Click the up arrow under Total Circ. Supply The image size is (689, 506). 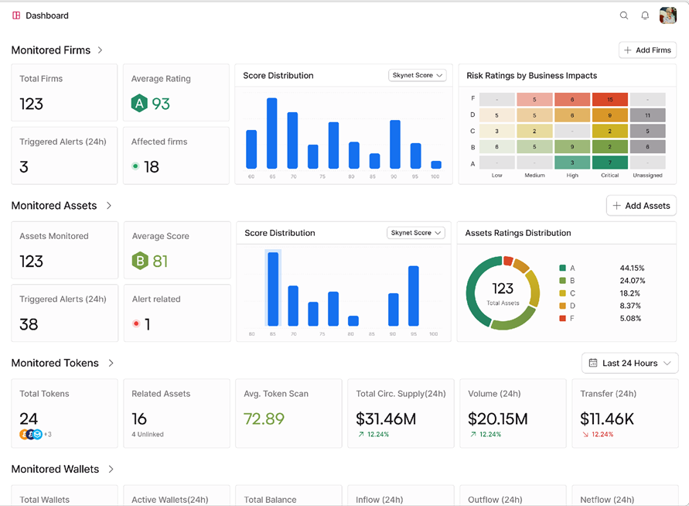[x=361, y=434]
